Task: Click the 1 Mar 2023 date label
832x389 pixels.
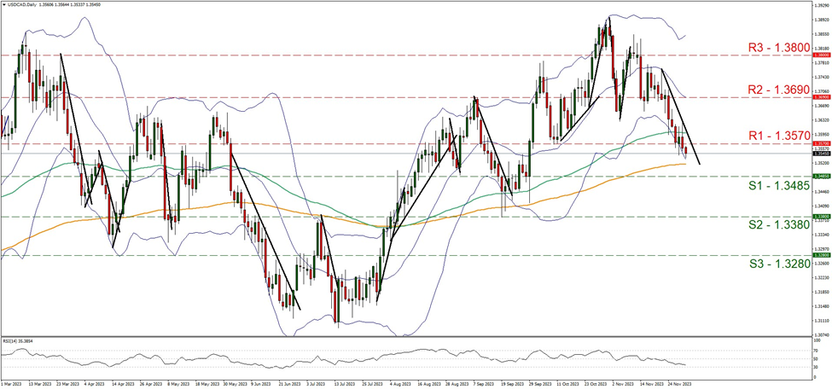Action: [x=10, y=383]
